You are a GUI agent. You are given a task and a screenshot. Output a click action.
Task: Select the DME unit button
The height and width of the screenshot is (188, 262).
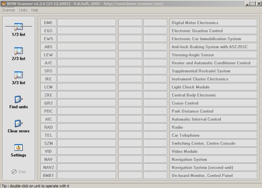point(48,23)
